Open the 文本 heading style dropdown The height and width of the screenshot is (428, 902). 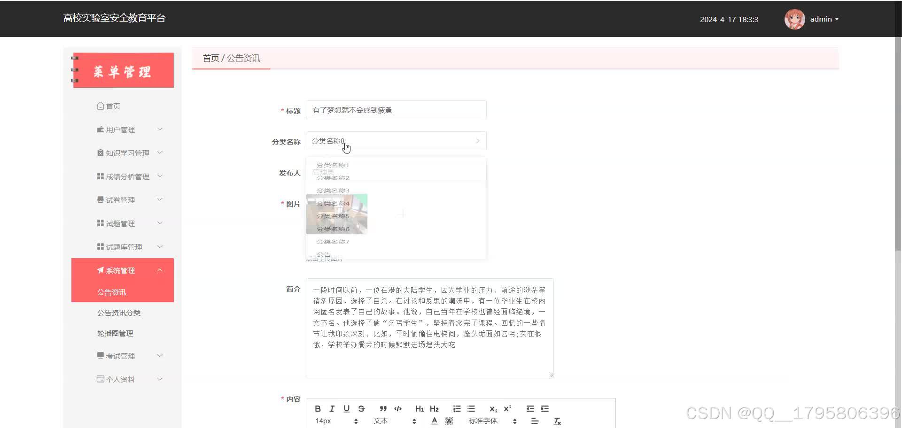[x=395, y=421]
